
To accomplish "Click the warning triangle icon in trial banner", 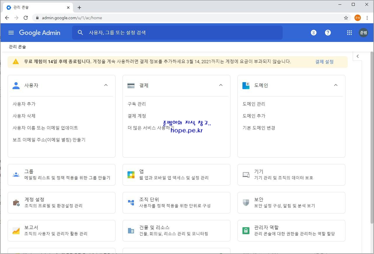I will pyautogui.click(x=16, y=62).
